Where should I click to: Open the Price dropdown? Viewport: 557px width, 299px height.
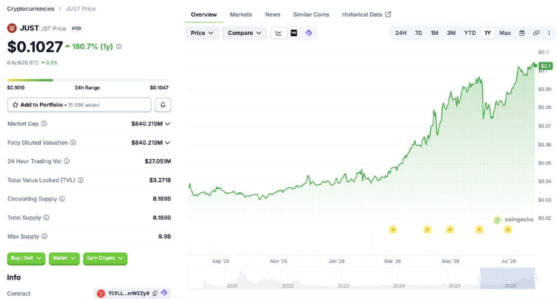pyautogui.click(x=202, y=33)
